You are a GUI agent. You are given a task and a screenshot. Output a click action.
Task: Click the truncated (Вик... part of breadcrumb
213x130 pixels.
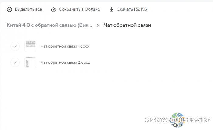click(85, 25)
